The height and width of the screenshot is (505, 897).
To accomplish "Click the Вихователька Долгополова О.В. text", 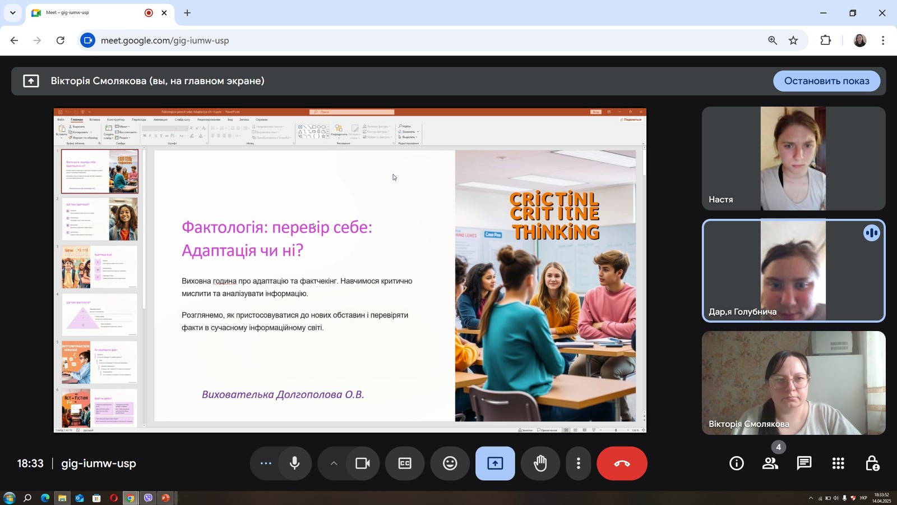I will pyautogui.click(x=283, y=394).
